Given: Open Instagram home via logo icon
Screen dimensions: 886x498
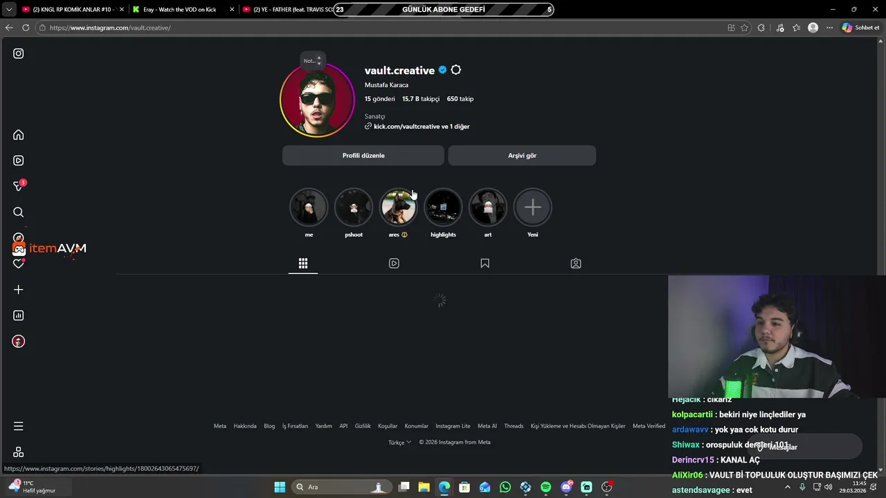Looking at the screenshot, I should (19, 53).
